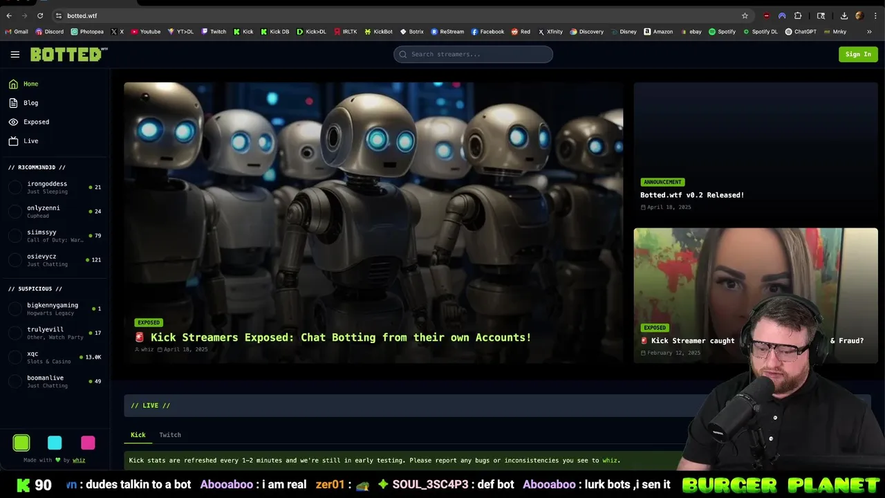The image size is (885, 498).
Task: Open suspicious streamer bigkennygaming
Action: pos(55,308)
